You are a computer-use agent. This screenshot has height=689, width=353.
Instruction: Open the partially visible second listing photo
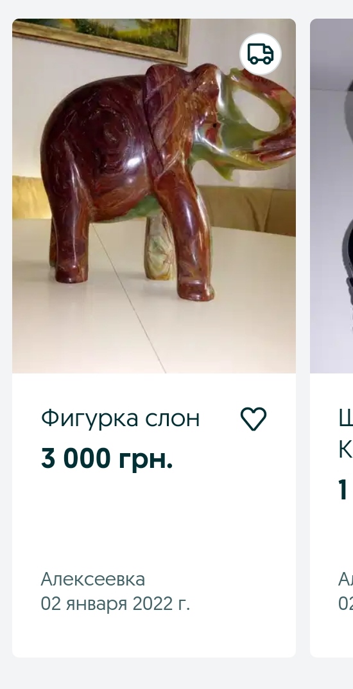tap(331, 196)
